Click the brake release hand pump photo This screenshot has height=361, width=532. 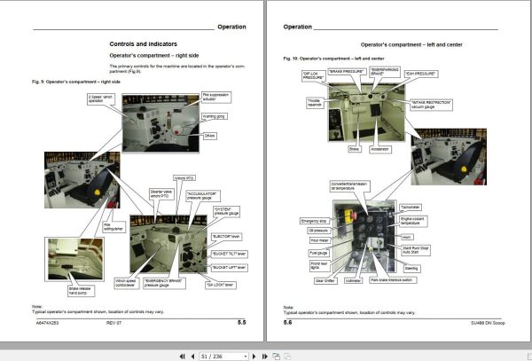pos(74,259)
